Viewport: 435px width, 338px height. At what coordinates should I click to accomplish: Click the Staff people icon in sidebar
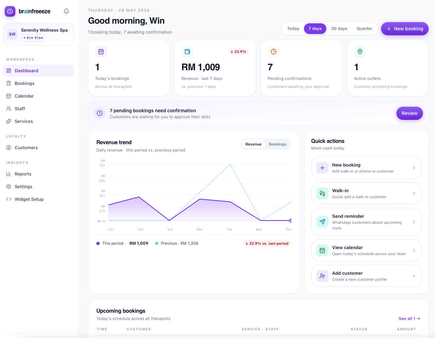click(x=9, y=109)
